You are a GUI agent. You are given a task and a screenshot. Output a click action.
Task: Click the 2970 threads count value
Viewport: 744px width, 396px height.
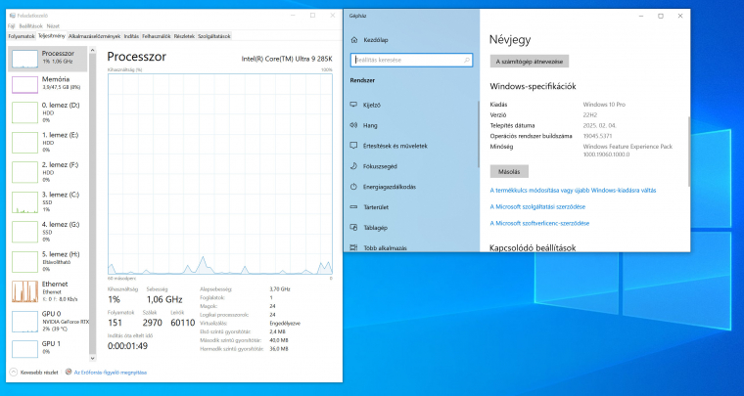153,323
